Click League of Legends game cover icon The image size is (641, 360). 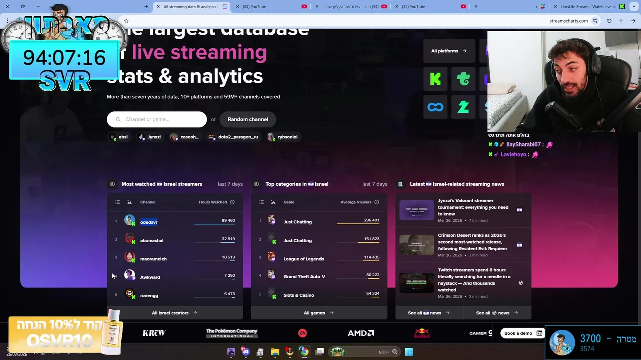(x=271, y=257)
